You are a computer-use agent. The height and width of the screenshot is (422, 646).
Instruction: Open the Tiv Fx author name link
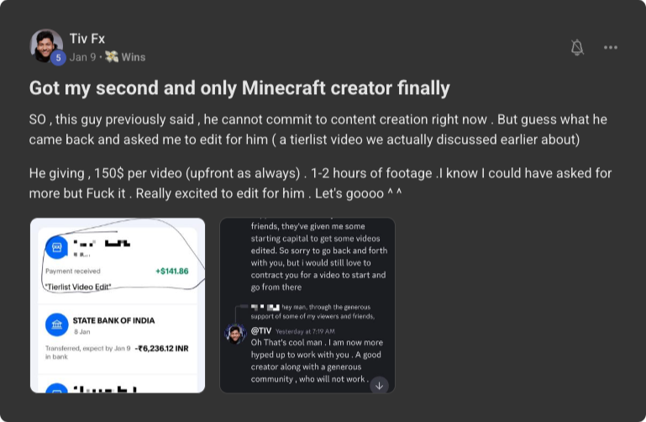pos(87,39)
